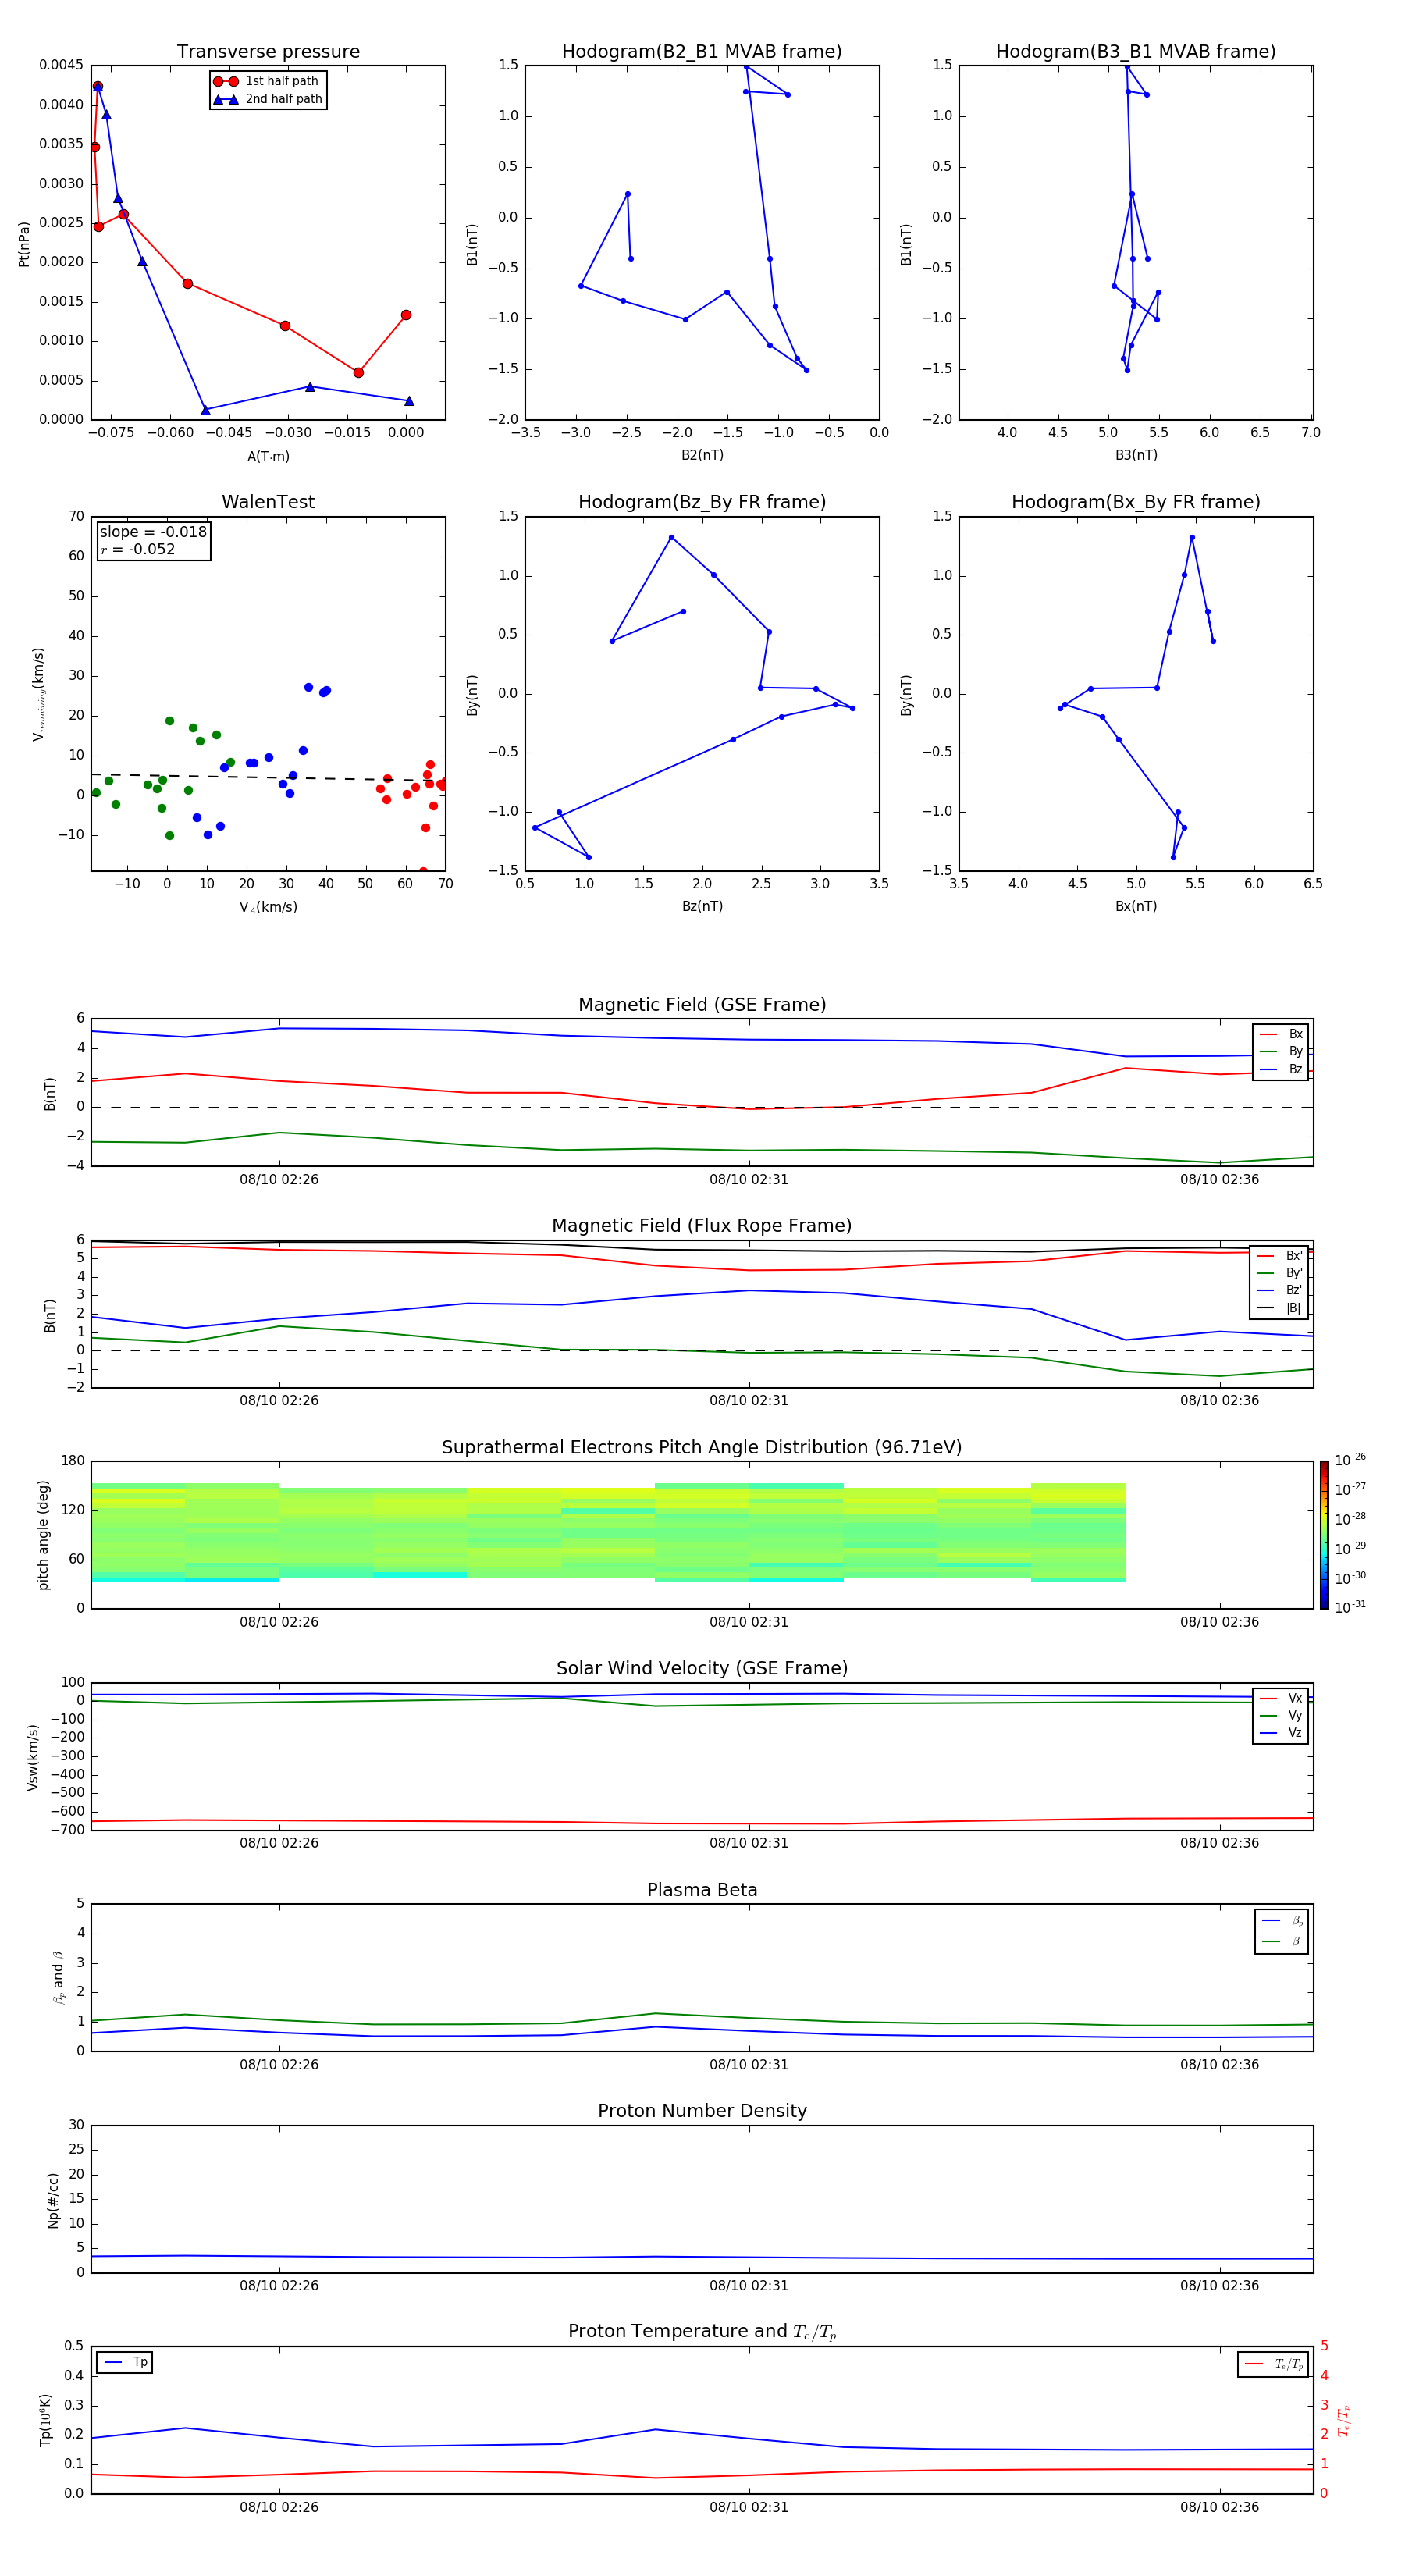Screen dimensions: 1405x2576
Task: Click the 'B2(nT)' x-axis label
Action: 702,455
